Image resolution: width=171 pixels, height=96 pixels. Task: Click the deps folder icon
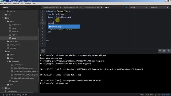(x=6, y=15)
